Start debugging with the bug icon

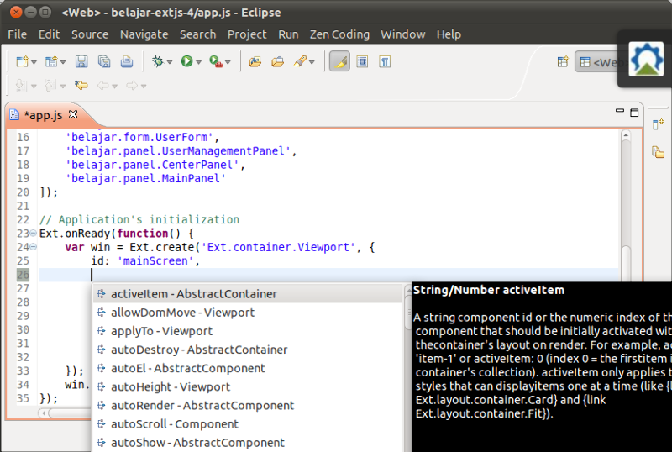[x=156, y=61]
